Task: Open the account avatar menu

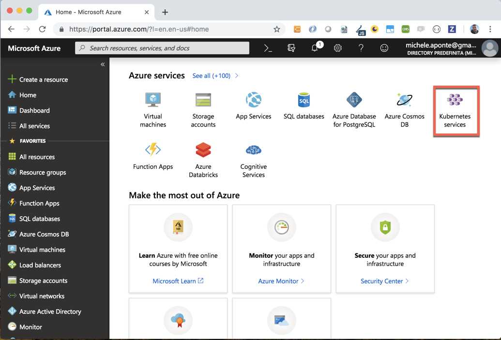Action: [x=490, y=47]
